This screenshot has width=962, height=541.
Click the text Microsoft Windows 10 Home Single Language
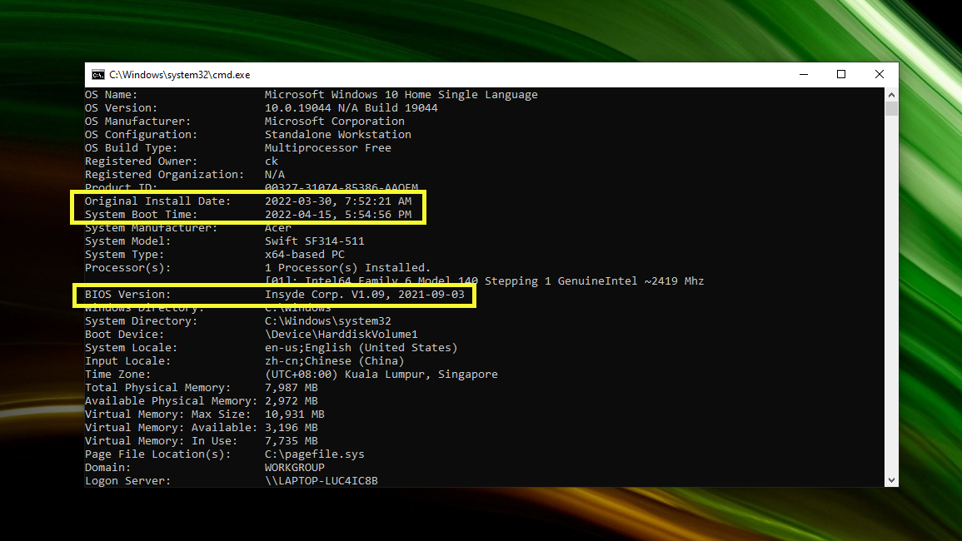click(x=401, y=94)
